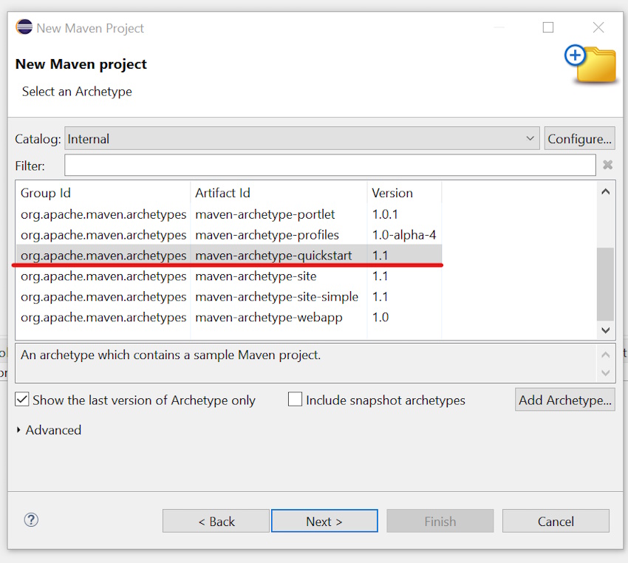Click archetype list scroll down arrow
The image size is (628, 563).
606,330
